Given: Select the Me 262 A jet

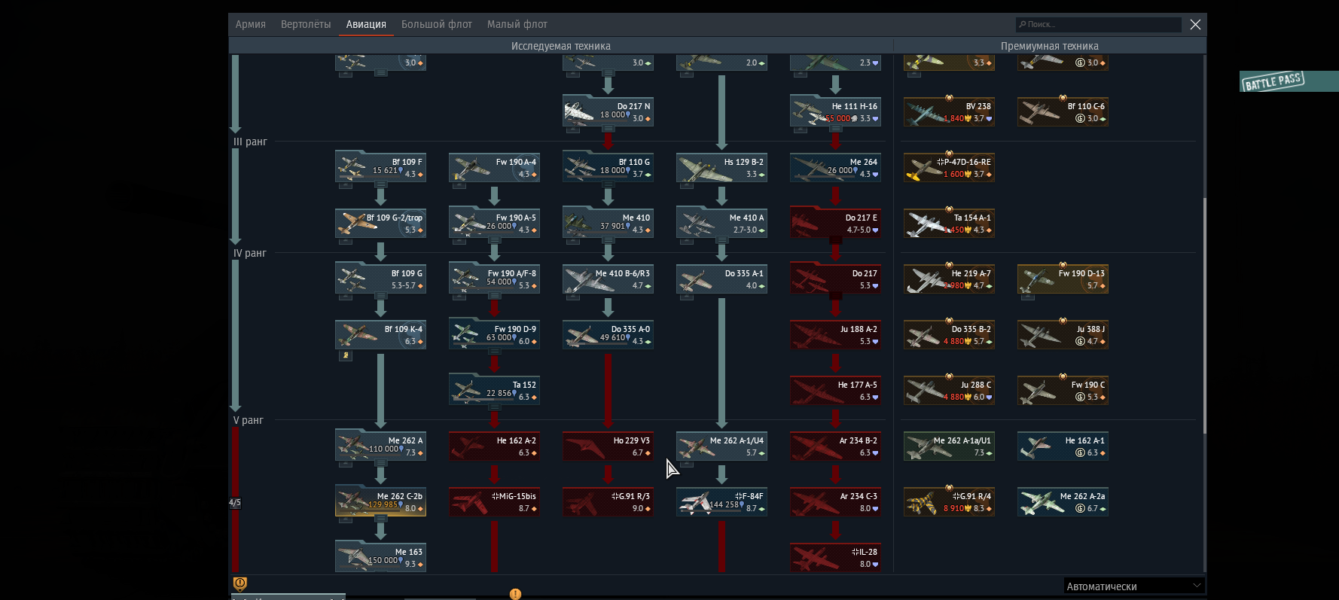Looking at the screenshot, I should [x=380, y=446].
